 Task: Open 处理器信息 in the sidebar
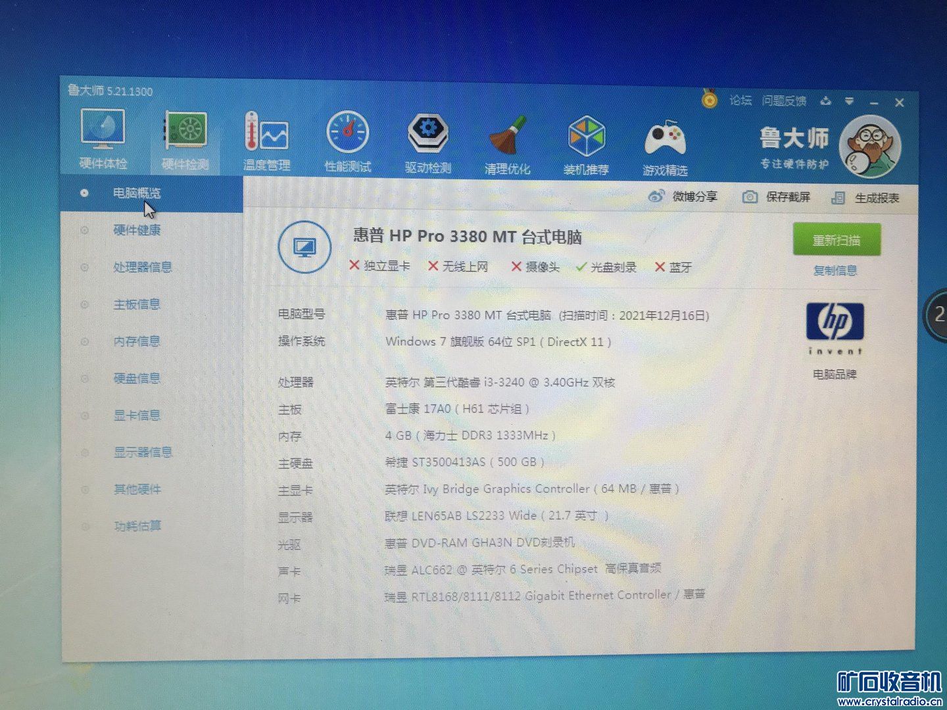coord(143,267)
